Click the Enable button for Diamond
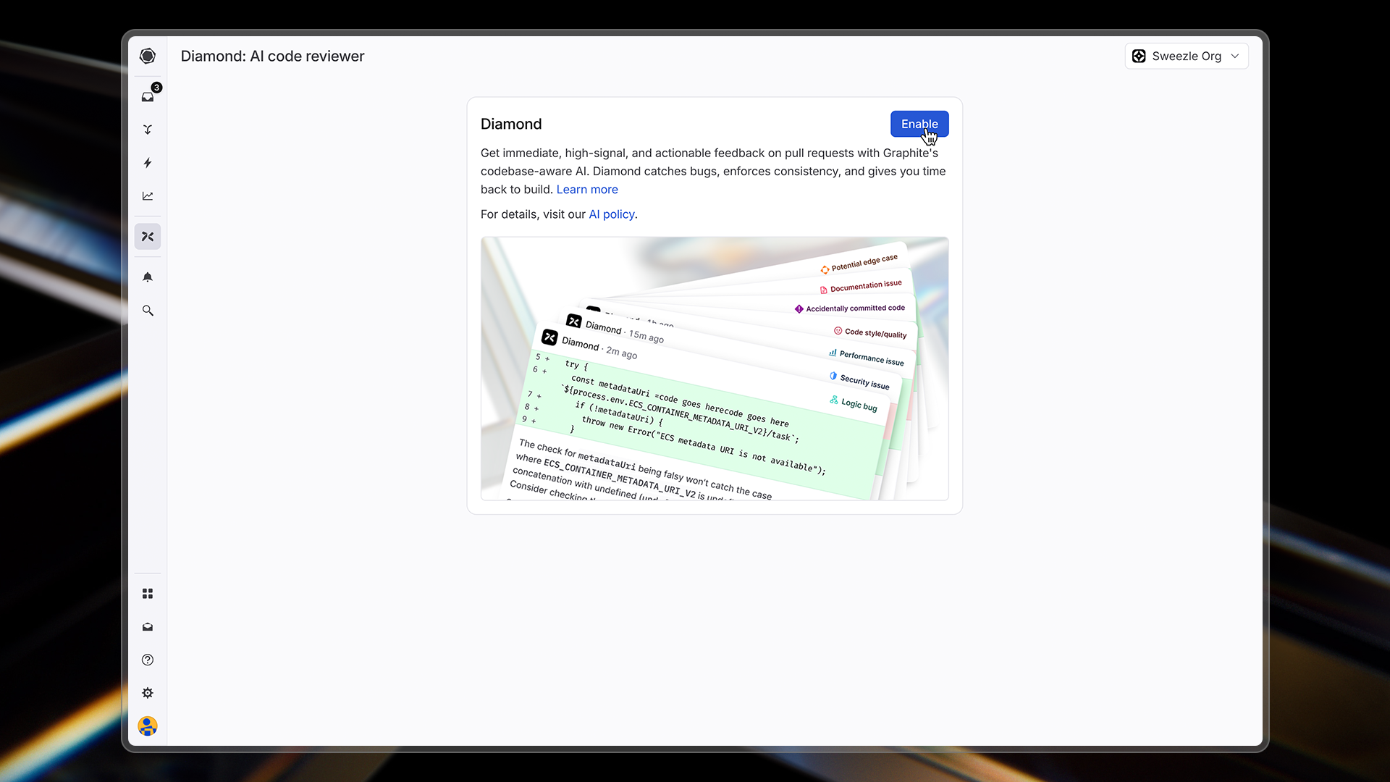The width and height of the screenshot is (1390, 782). coord(919,124)
